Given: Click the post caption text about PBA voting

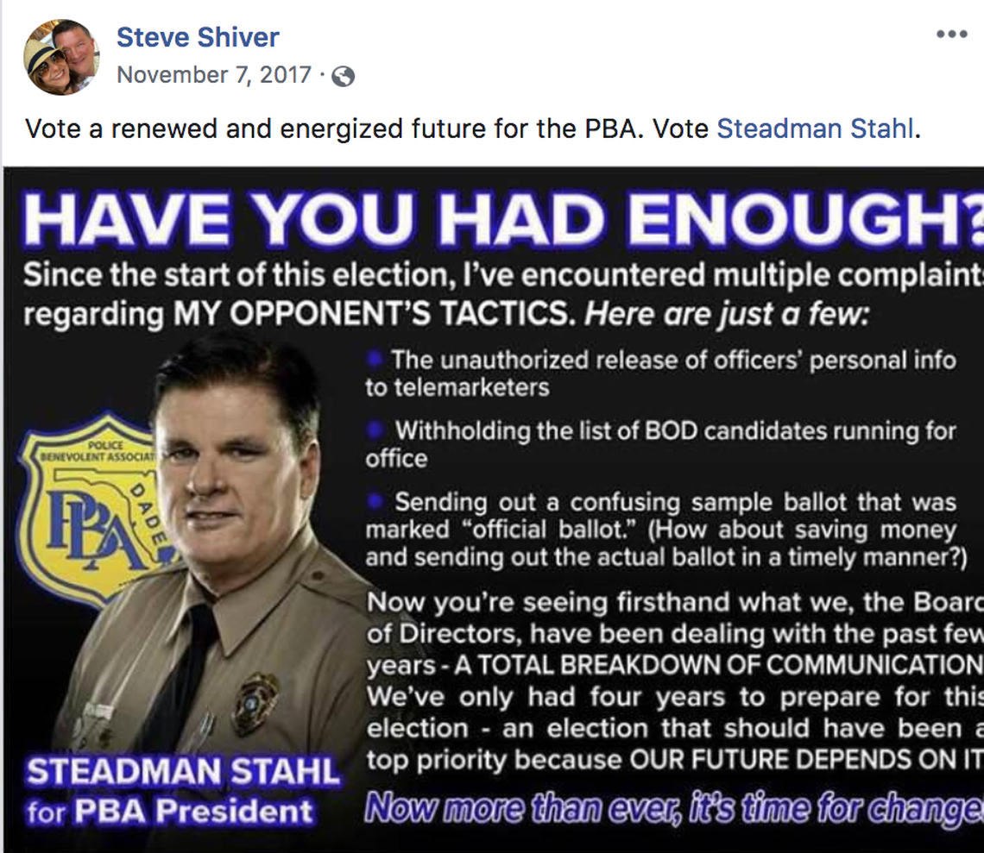Looking at the screenshot, I should 345,129.
